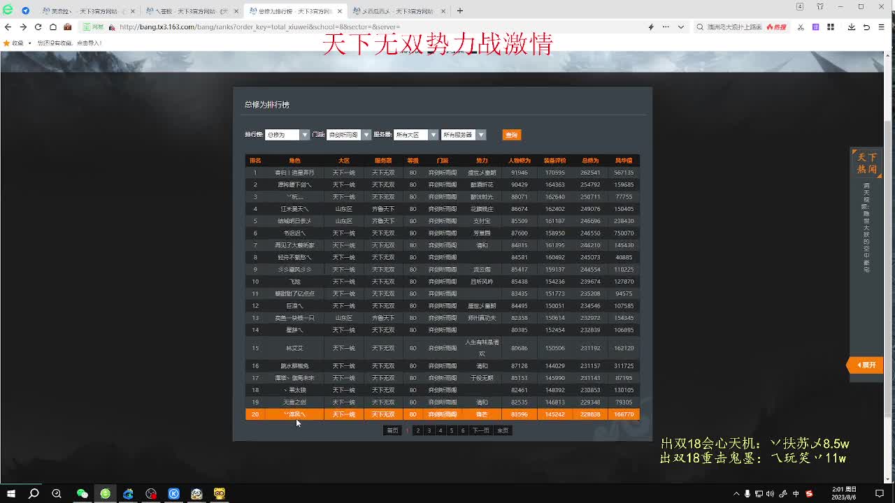Open the browser extensions grid icon
Screen dimensions: 895x503
pyautogui.click(x=831, y=27)
